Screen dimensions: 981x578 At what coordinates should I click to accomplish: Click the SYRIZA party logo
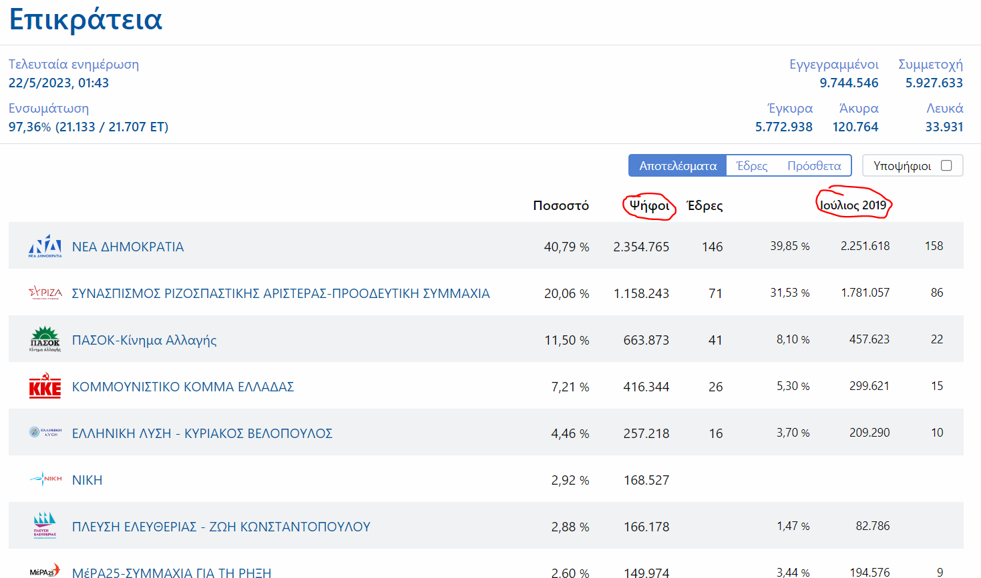click(45, 293)
